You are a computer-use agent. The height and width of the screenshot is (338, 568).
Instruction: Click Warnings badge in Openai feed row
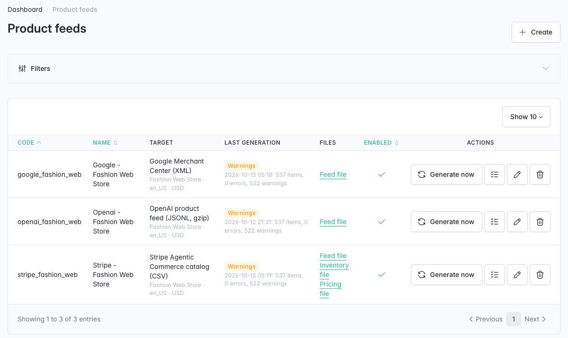pos(241,213)
